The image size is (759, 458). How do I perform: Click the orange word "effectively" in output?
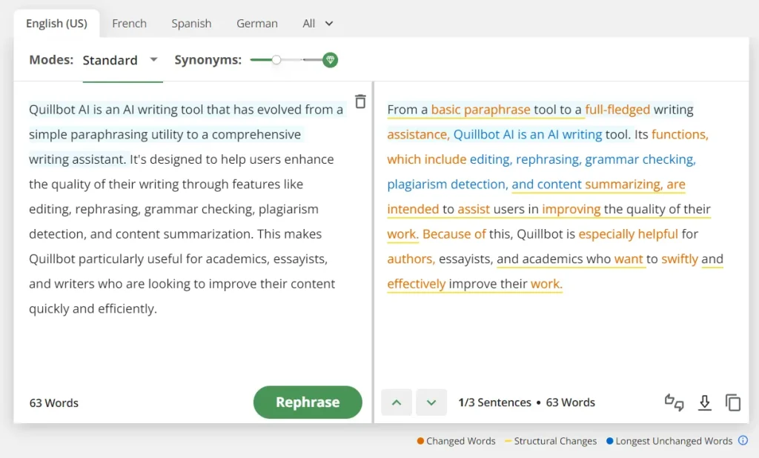click(x=417, y=284)
